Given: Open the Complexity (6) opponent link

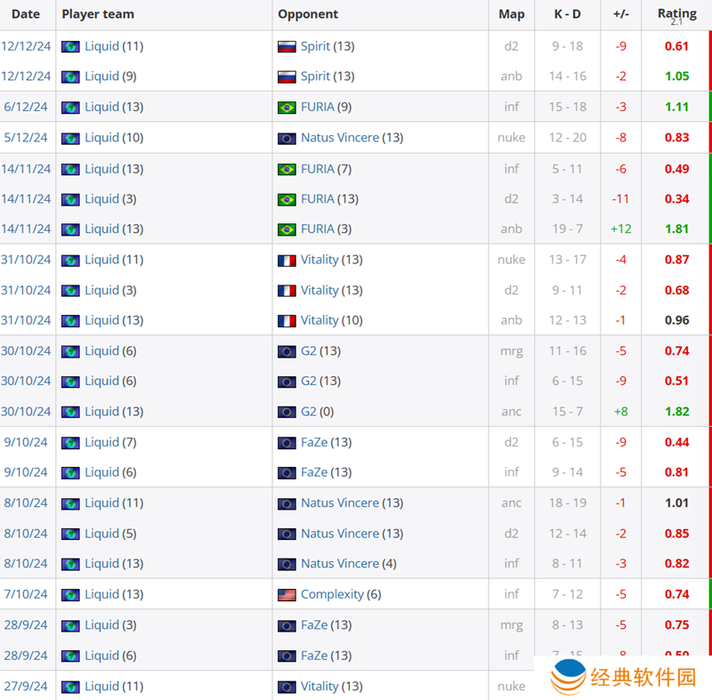Looking at the screenshot, I should click(x=332, y=594).
